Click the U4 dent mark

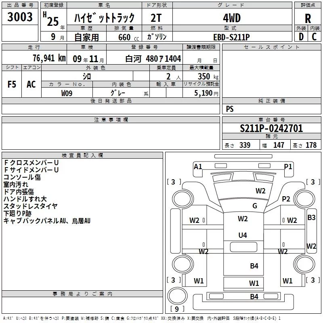(243, 235)
